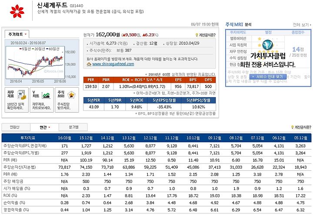313x215 pixels.
Task: Click the 신세계푸드 company name title
Action: click(x=52, y=5)
